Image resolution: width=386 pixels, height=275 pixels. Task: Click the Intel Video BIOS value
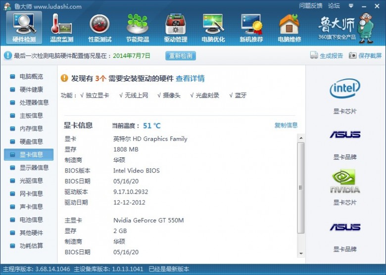pyautogui.click(x=137, y=171)
